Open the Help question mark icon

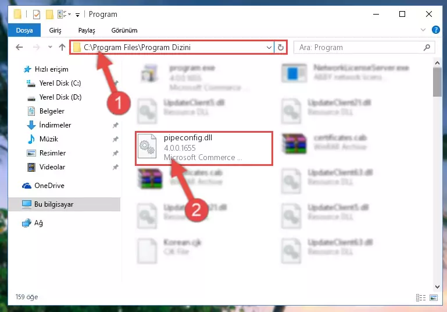coord(435,30)
